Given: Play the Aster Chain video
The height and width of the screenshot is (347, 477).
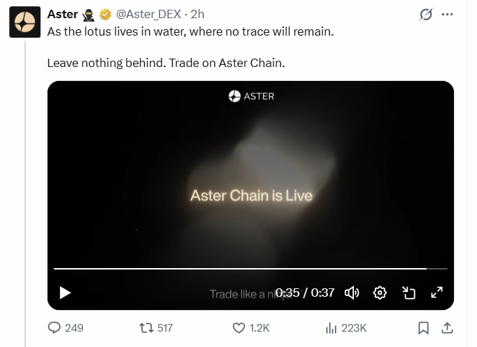Looking at the screenshot, I should [65, 293].
